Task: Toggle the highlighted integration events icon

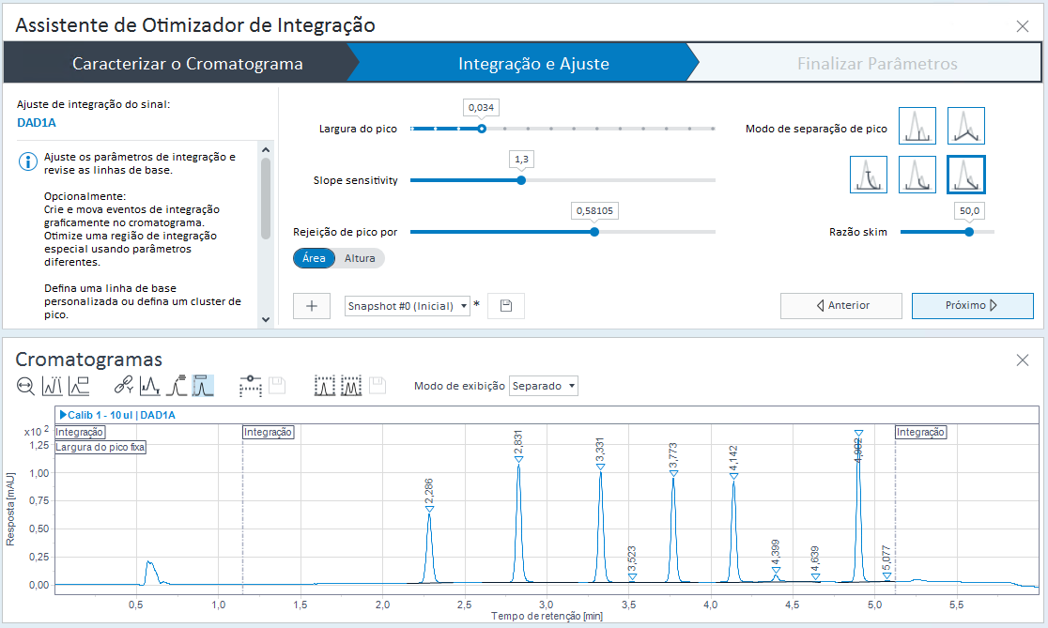Action: (203, 386)
